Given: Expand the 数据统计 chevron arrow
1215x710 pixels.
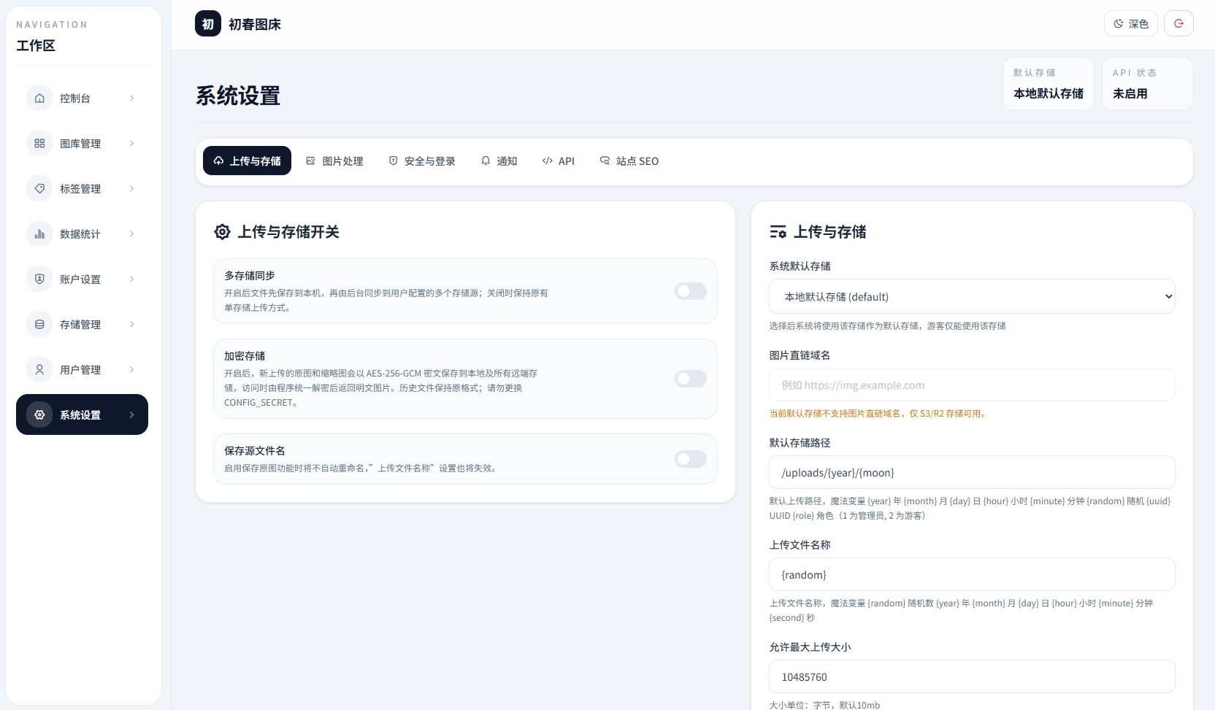Looking at the screenshot, I should [131, 234].
